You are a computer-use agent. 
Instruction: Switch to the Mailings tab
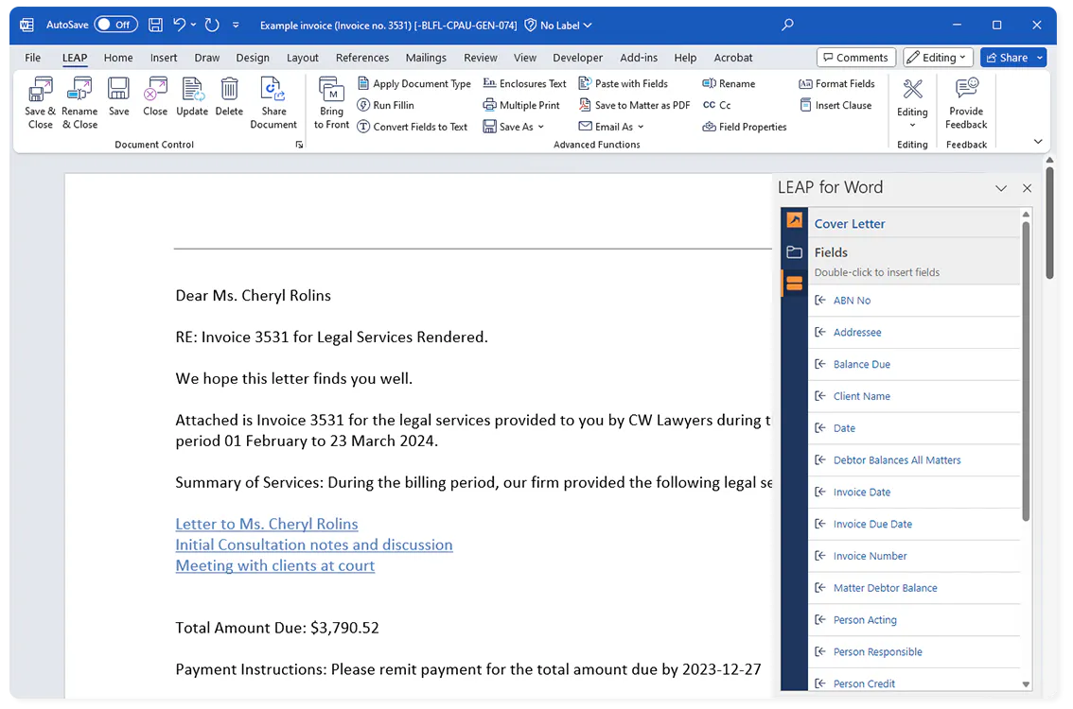(426, 58)
